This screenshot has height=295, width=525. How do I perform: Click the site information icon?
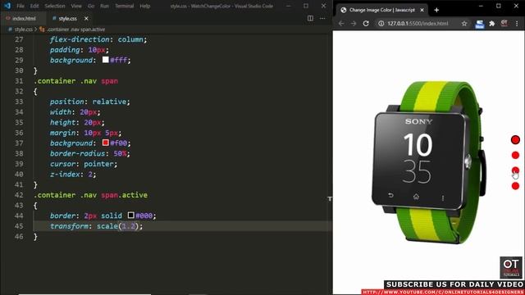click(x=381, y=24)
